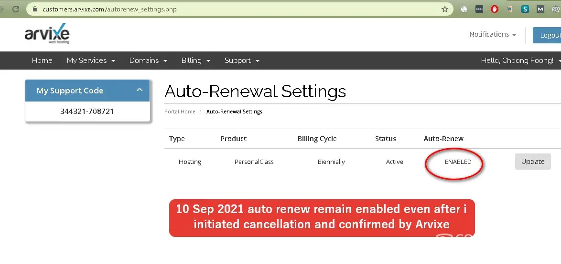
Task: Open the Notifications dropdown
Action: pos(492,34)
